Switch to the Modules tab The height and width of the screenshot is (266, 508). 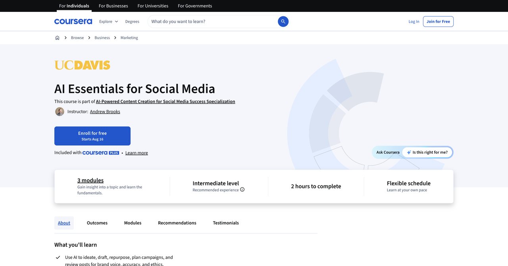pos(133,223)
